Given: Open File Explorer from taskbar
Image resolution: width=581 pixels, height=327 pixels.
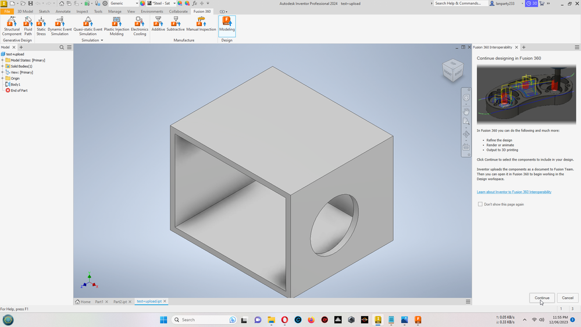Looking at the screenshot, I should tap(271, 319).
